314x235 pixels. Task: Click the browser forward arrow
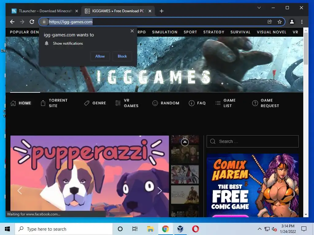[22, 22]
